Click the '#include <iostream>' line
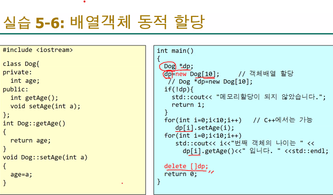The width and height of the screenshot is (333, 195). (x=38, y=50)
